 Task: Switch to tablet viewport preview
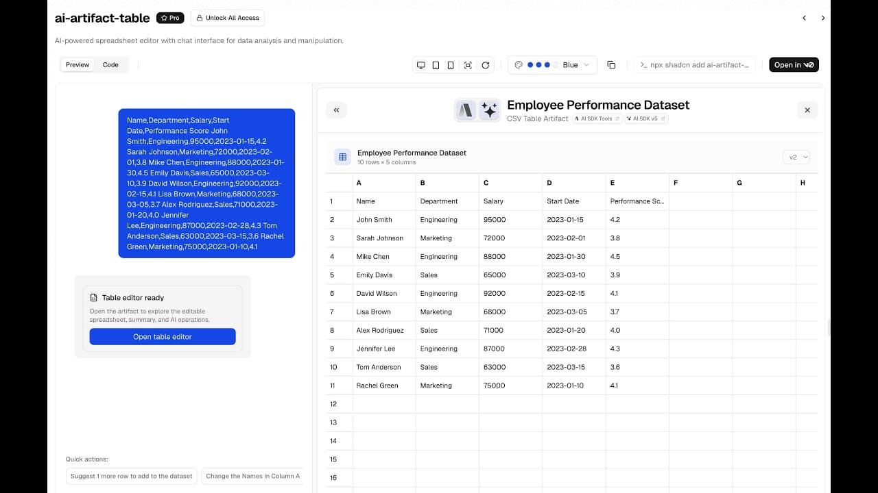(x=436, y=65)
